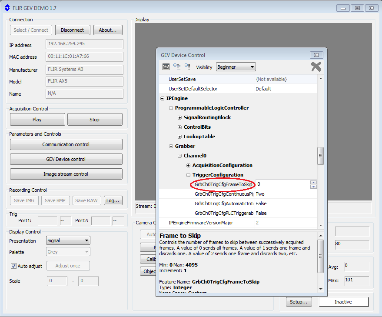Viewport: 382px width, 317px height.
Task: Select the GrbCh0TrigCfgContinuousPi row
Action: [x=238, y=194]
